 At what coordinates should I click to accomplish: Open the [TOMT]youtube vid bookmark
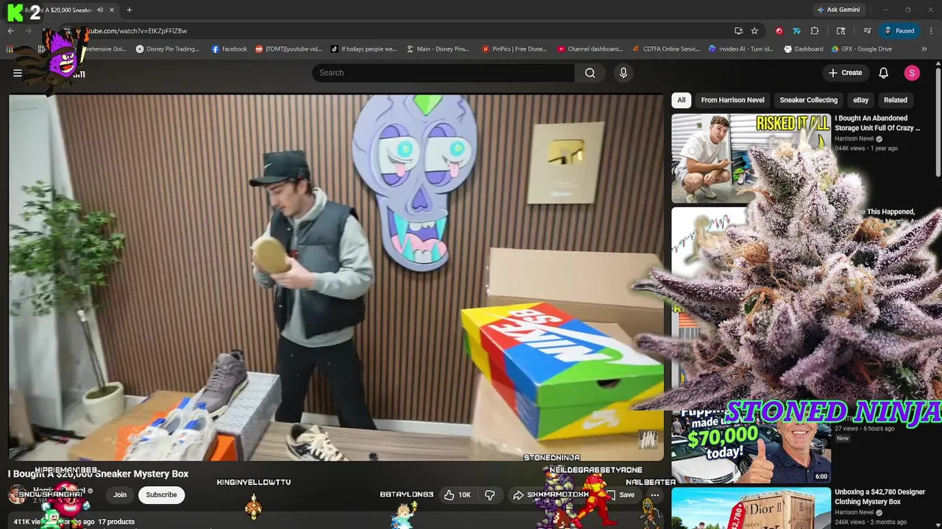click(x=288, y=49)
